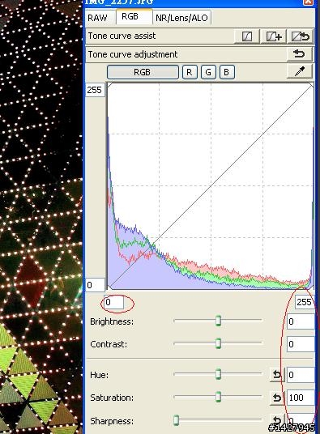Close the tool palette window
This screenshot has height=434, width=320.
click(x=309, y=2)
